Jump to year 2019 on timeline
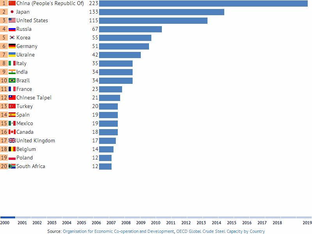This screenshot has height=234, width=312. (307, 222)
